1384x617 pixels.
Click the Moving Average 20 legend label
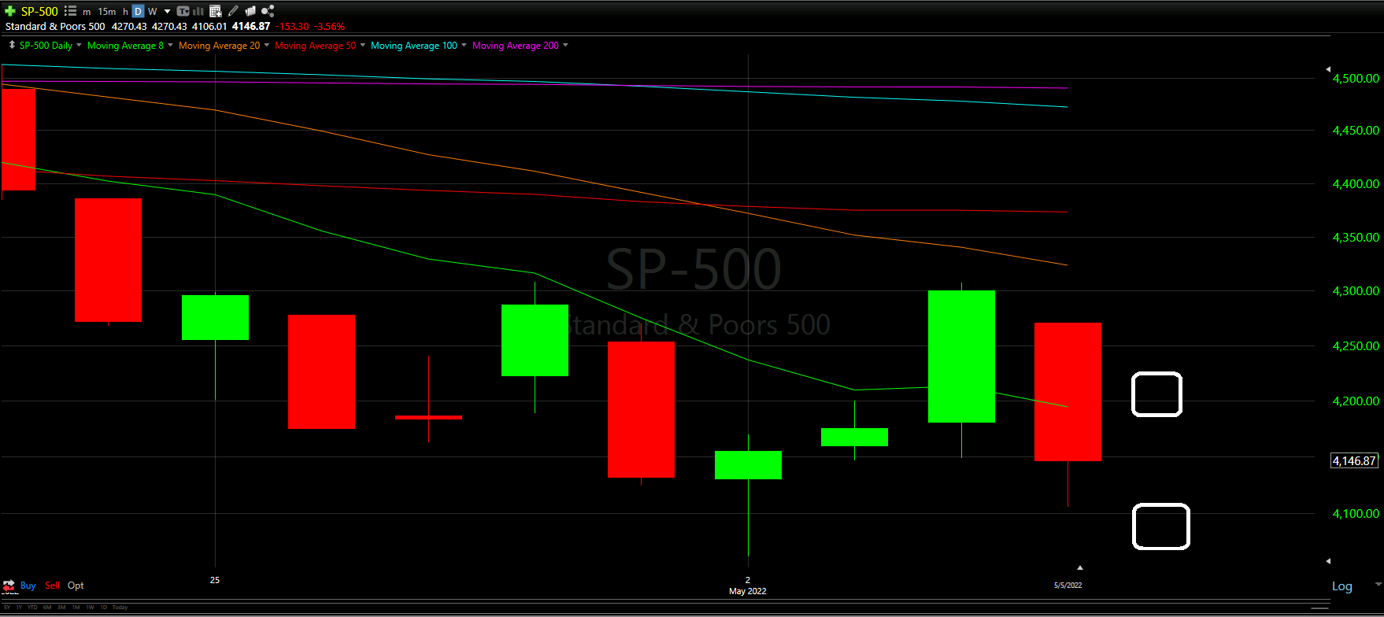click(x=219, y=46)
